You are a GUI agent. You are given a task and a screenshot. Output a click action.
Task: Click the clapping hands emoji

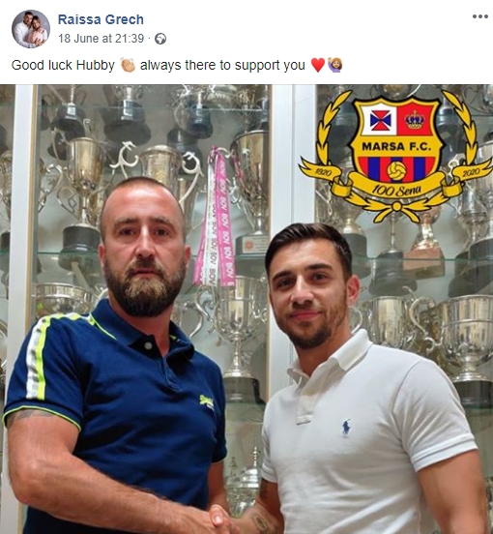click(128, 65)
